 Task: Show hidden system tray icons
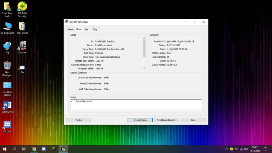(227, 149)
